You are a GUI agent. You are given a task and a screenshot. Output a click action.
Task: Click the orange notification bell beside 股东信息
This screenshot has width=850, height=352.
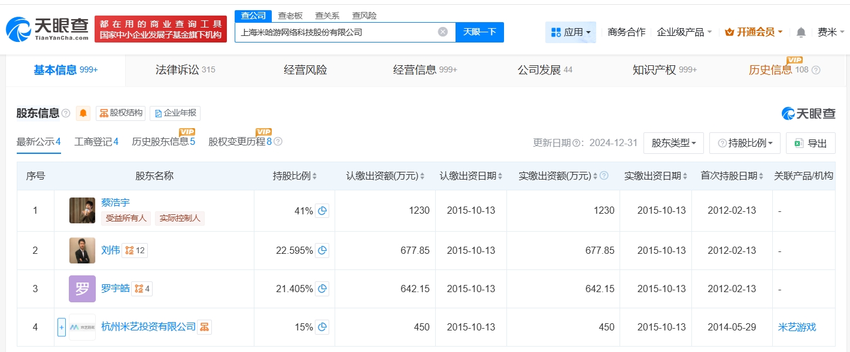point(83,113)
